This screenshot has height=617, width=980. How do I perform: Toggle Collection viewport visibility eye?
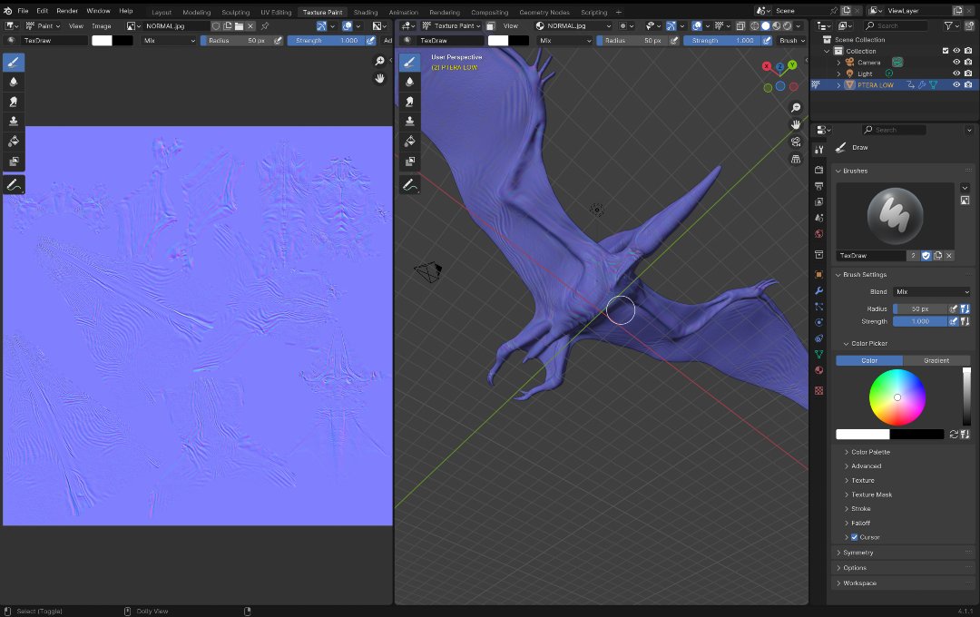click(x=956, y=51)
